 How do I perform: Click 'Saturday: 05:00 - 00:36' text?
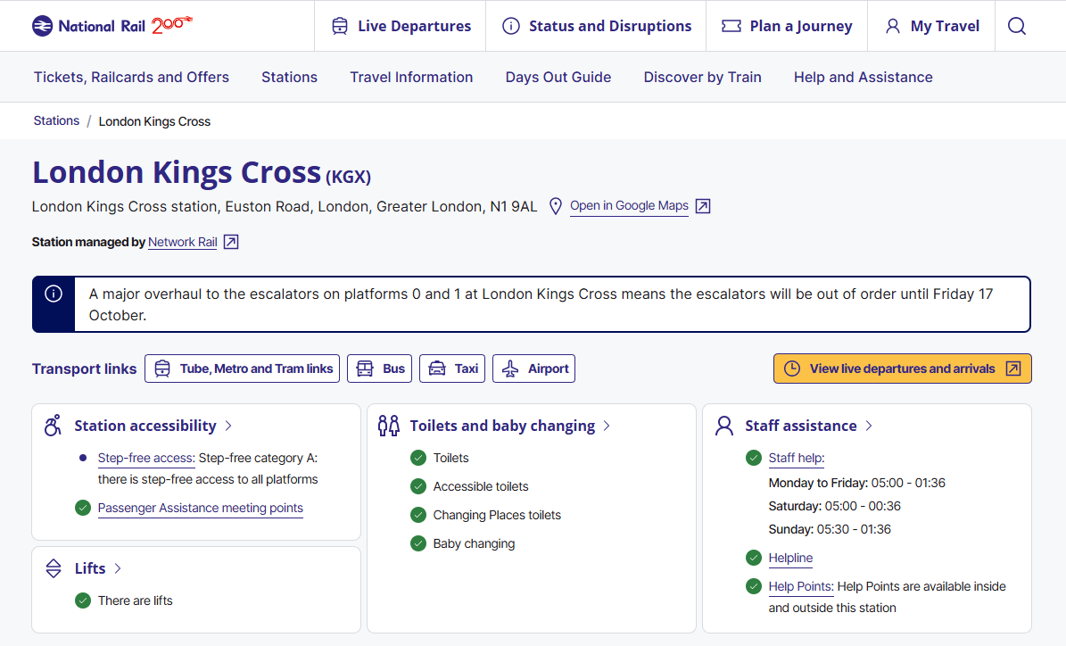pos(834,506)
